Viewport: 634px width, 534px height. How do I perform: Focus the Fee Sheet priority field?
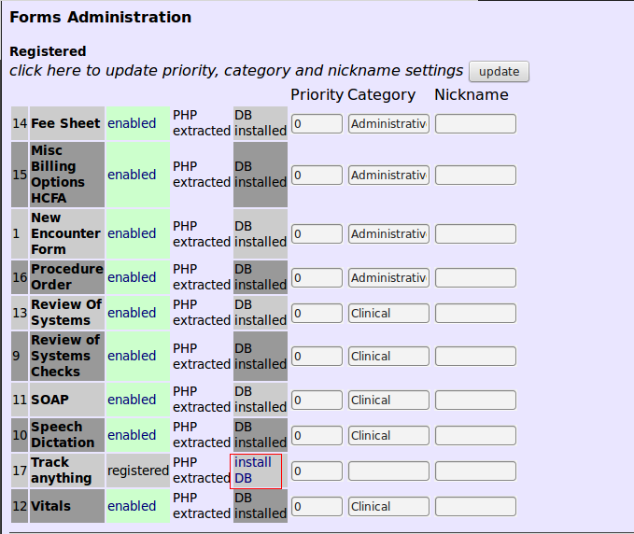(317, 123)
